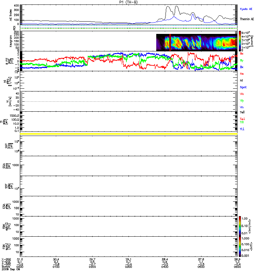The width and height of the screenshot is (257, 274).
Task: Click the green By legend label
Action: [x=242, y=61]
